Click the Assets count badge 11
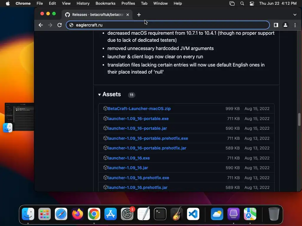 point(132,95)
